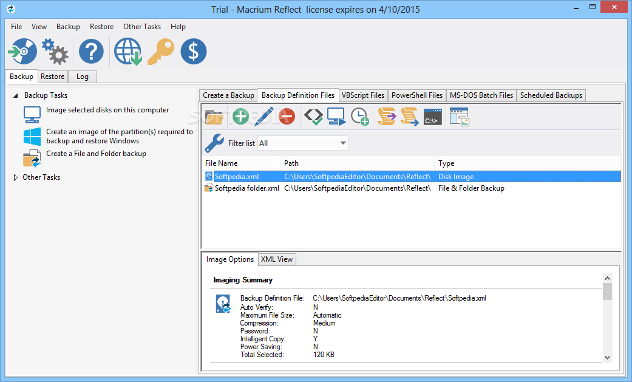Click the open folder icon in definition toolbar
632x382 pixels.
click(x=214, y=117)
